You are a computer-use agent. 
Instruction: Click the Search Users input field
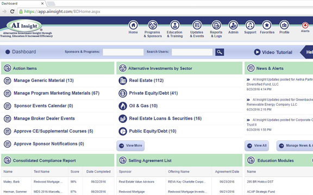pyautogui.click(x=192, y=52)
